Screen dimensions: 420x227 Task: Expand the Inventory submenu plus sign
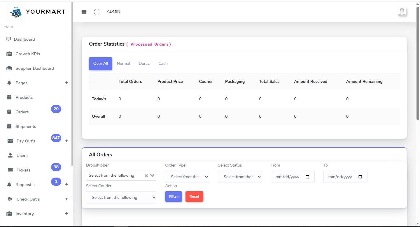click(x=66, y=214)
